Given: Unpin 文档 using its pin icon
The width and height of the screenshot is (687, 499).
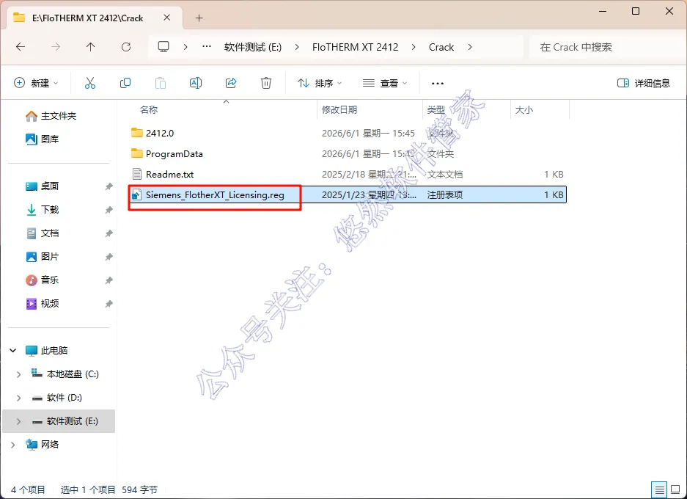Looking at the screenshot, I should pyautogui.click(x=109, y=233).
